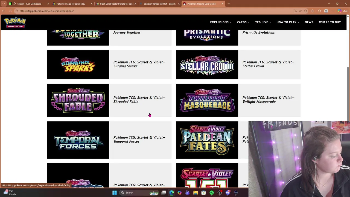350x197 pixels.
Task: Expand the TCG LIVE menu
Action: tap(263, 22)
